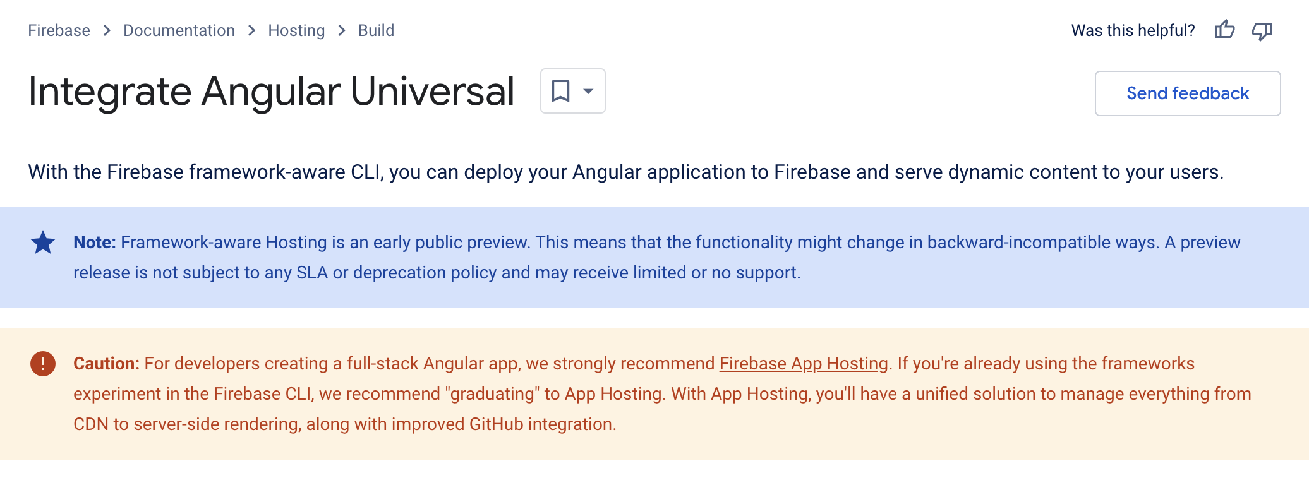Navigate to the Build breadcrumb

(x=376, y=30)
